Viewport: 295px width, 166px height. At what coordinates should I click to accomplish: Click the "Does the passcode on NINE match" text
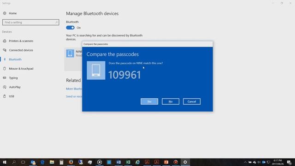coord(136,63)
